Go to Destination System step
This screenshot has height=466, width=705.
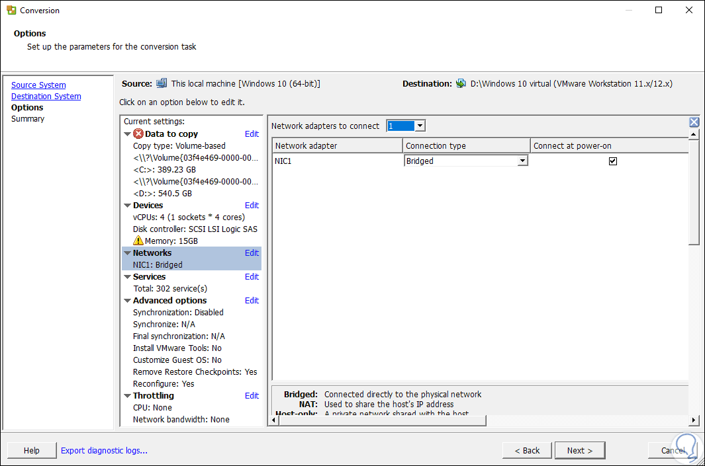click(46, 96)
